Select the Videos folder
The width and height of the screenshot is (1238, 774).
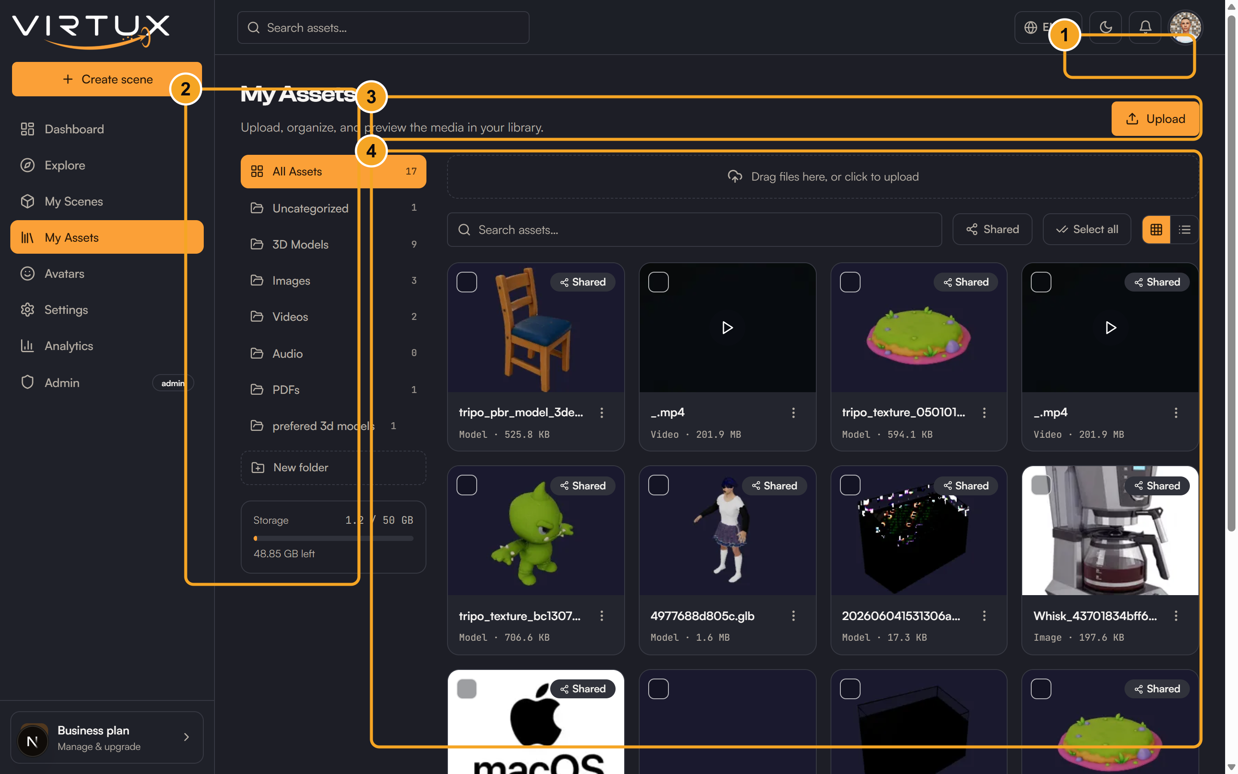[x=334, y=317]
